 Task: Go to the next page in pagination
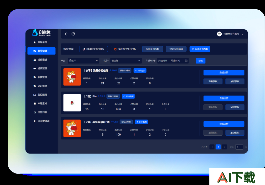pyautogui.click(x=224, y=147)
